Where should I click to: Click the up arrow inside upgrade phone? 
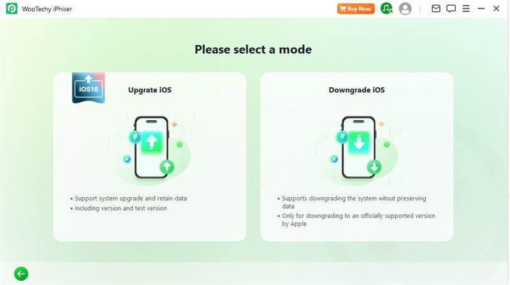[152, 142]
